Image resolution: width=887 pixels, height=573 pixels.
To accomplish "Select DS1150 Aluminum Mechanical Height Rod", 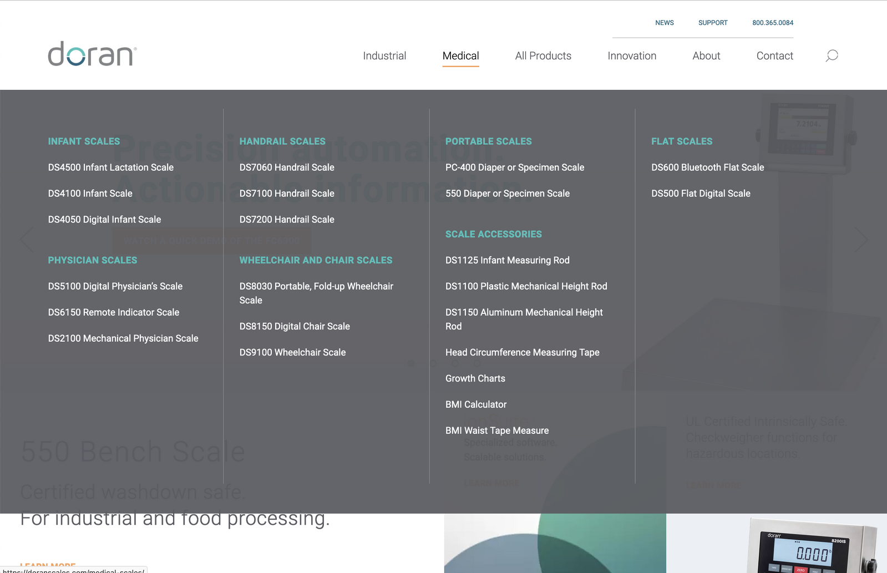I will pyautogui.click(x=524, y=319).
